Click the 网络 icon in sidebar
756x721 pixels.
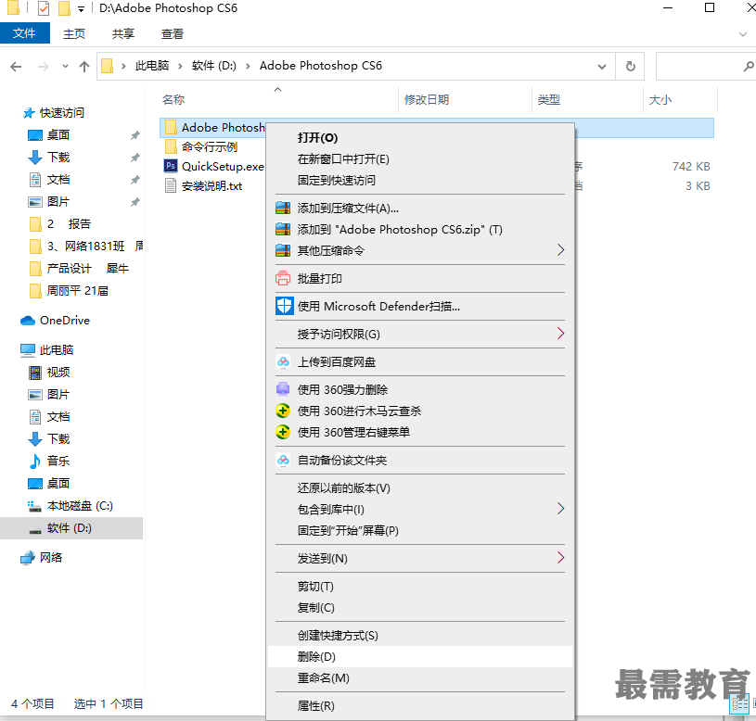pos(28,558)
